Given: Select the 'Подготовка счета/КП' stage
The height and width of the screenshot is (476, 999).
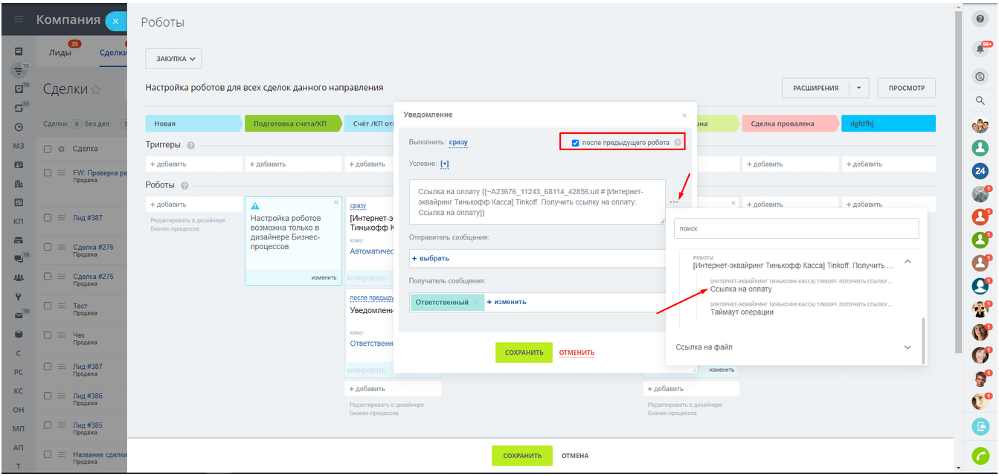Looking at the screenshot, I should 293,123.
